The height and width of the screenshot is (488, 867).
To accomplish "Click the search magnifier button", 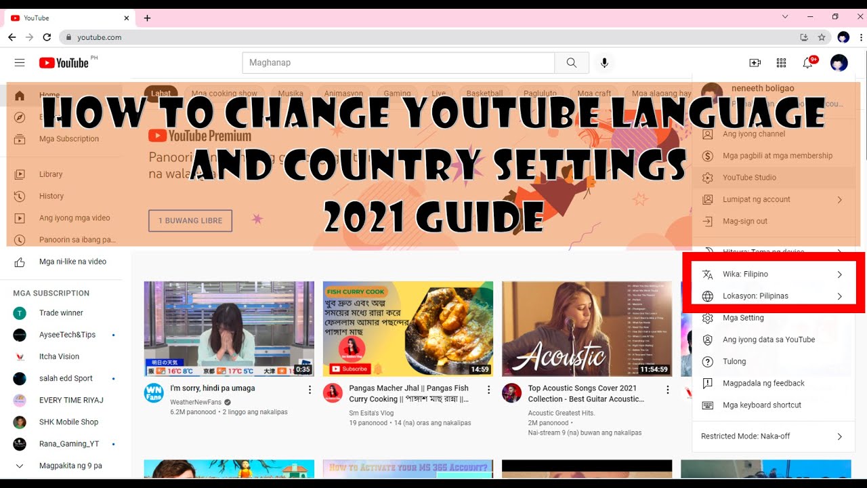I will (x=572, y=62).
